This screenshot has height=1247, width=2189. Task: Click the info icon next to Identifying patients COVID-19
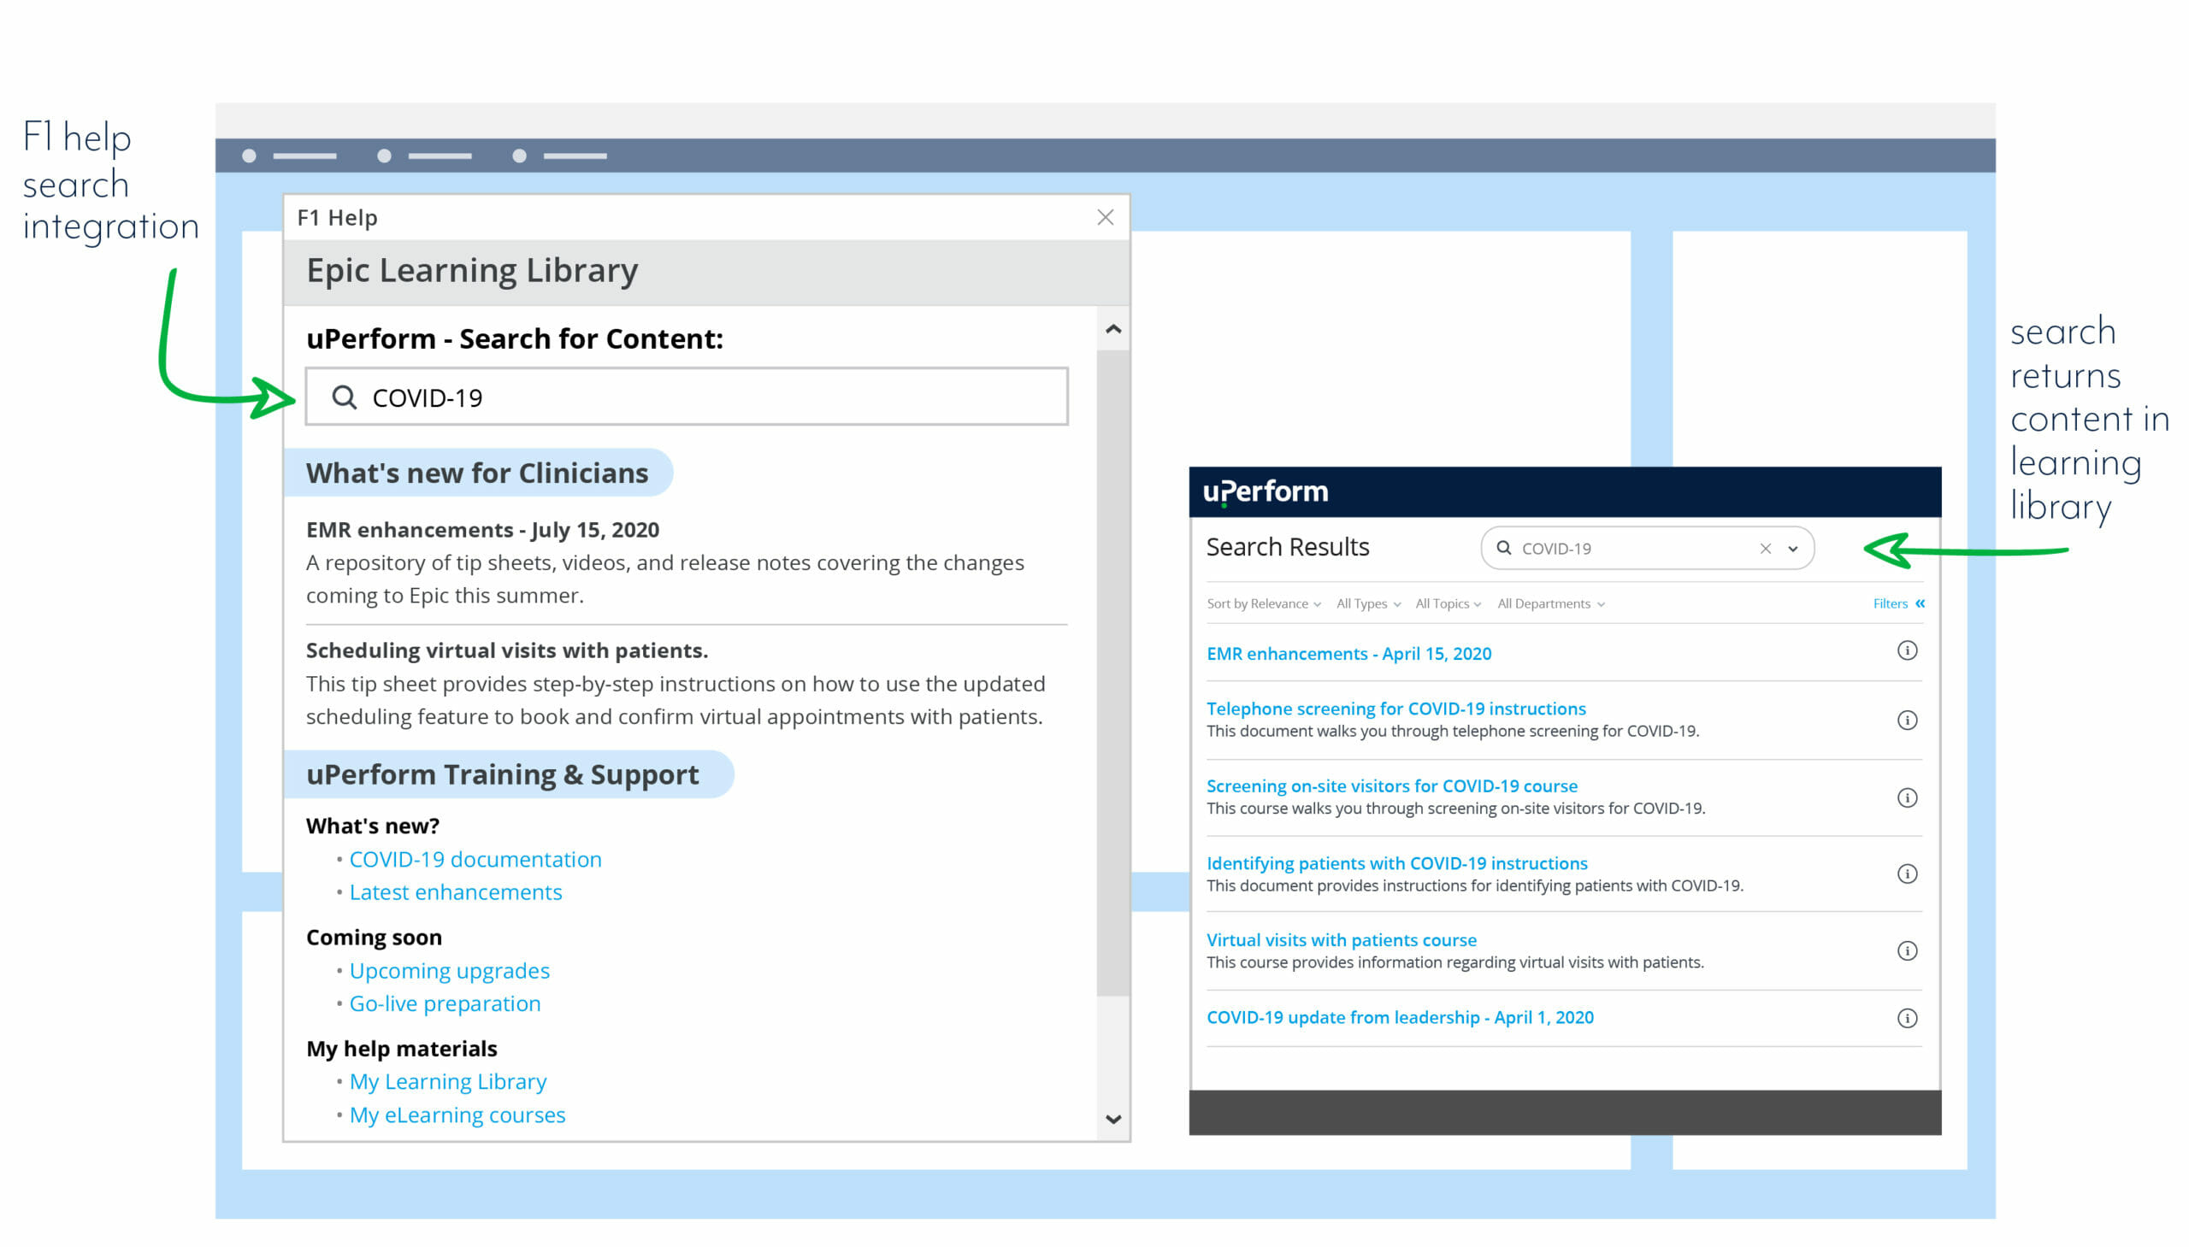click(1908, 873)
